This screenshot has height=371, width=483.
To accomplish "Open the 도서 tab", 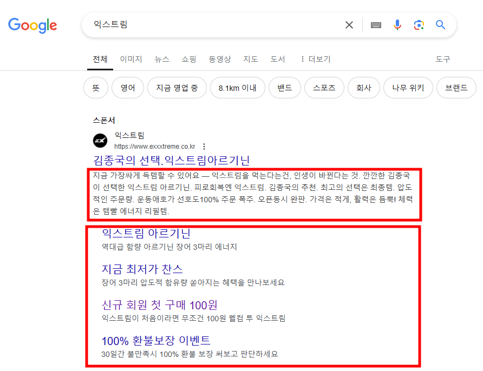I will click(278, 59).
